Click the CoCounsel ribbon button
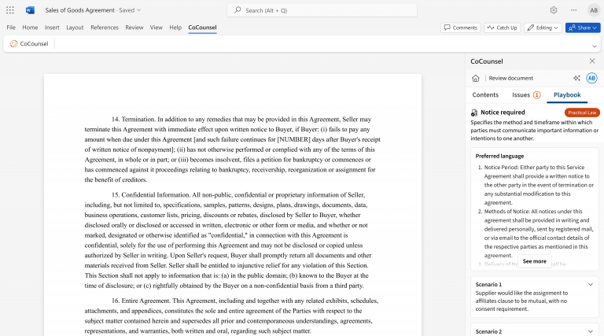Image resolution: width=604 pixels, height=336 pixels. pyautogui.click(x=29, y=44)
